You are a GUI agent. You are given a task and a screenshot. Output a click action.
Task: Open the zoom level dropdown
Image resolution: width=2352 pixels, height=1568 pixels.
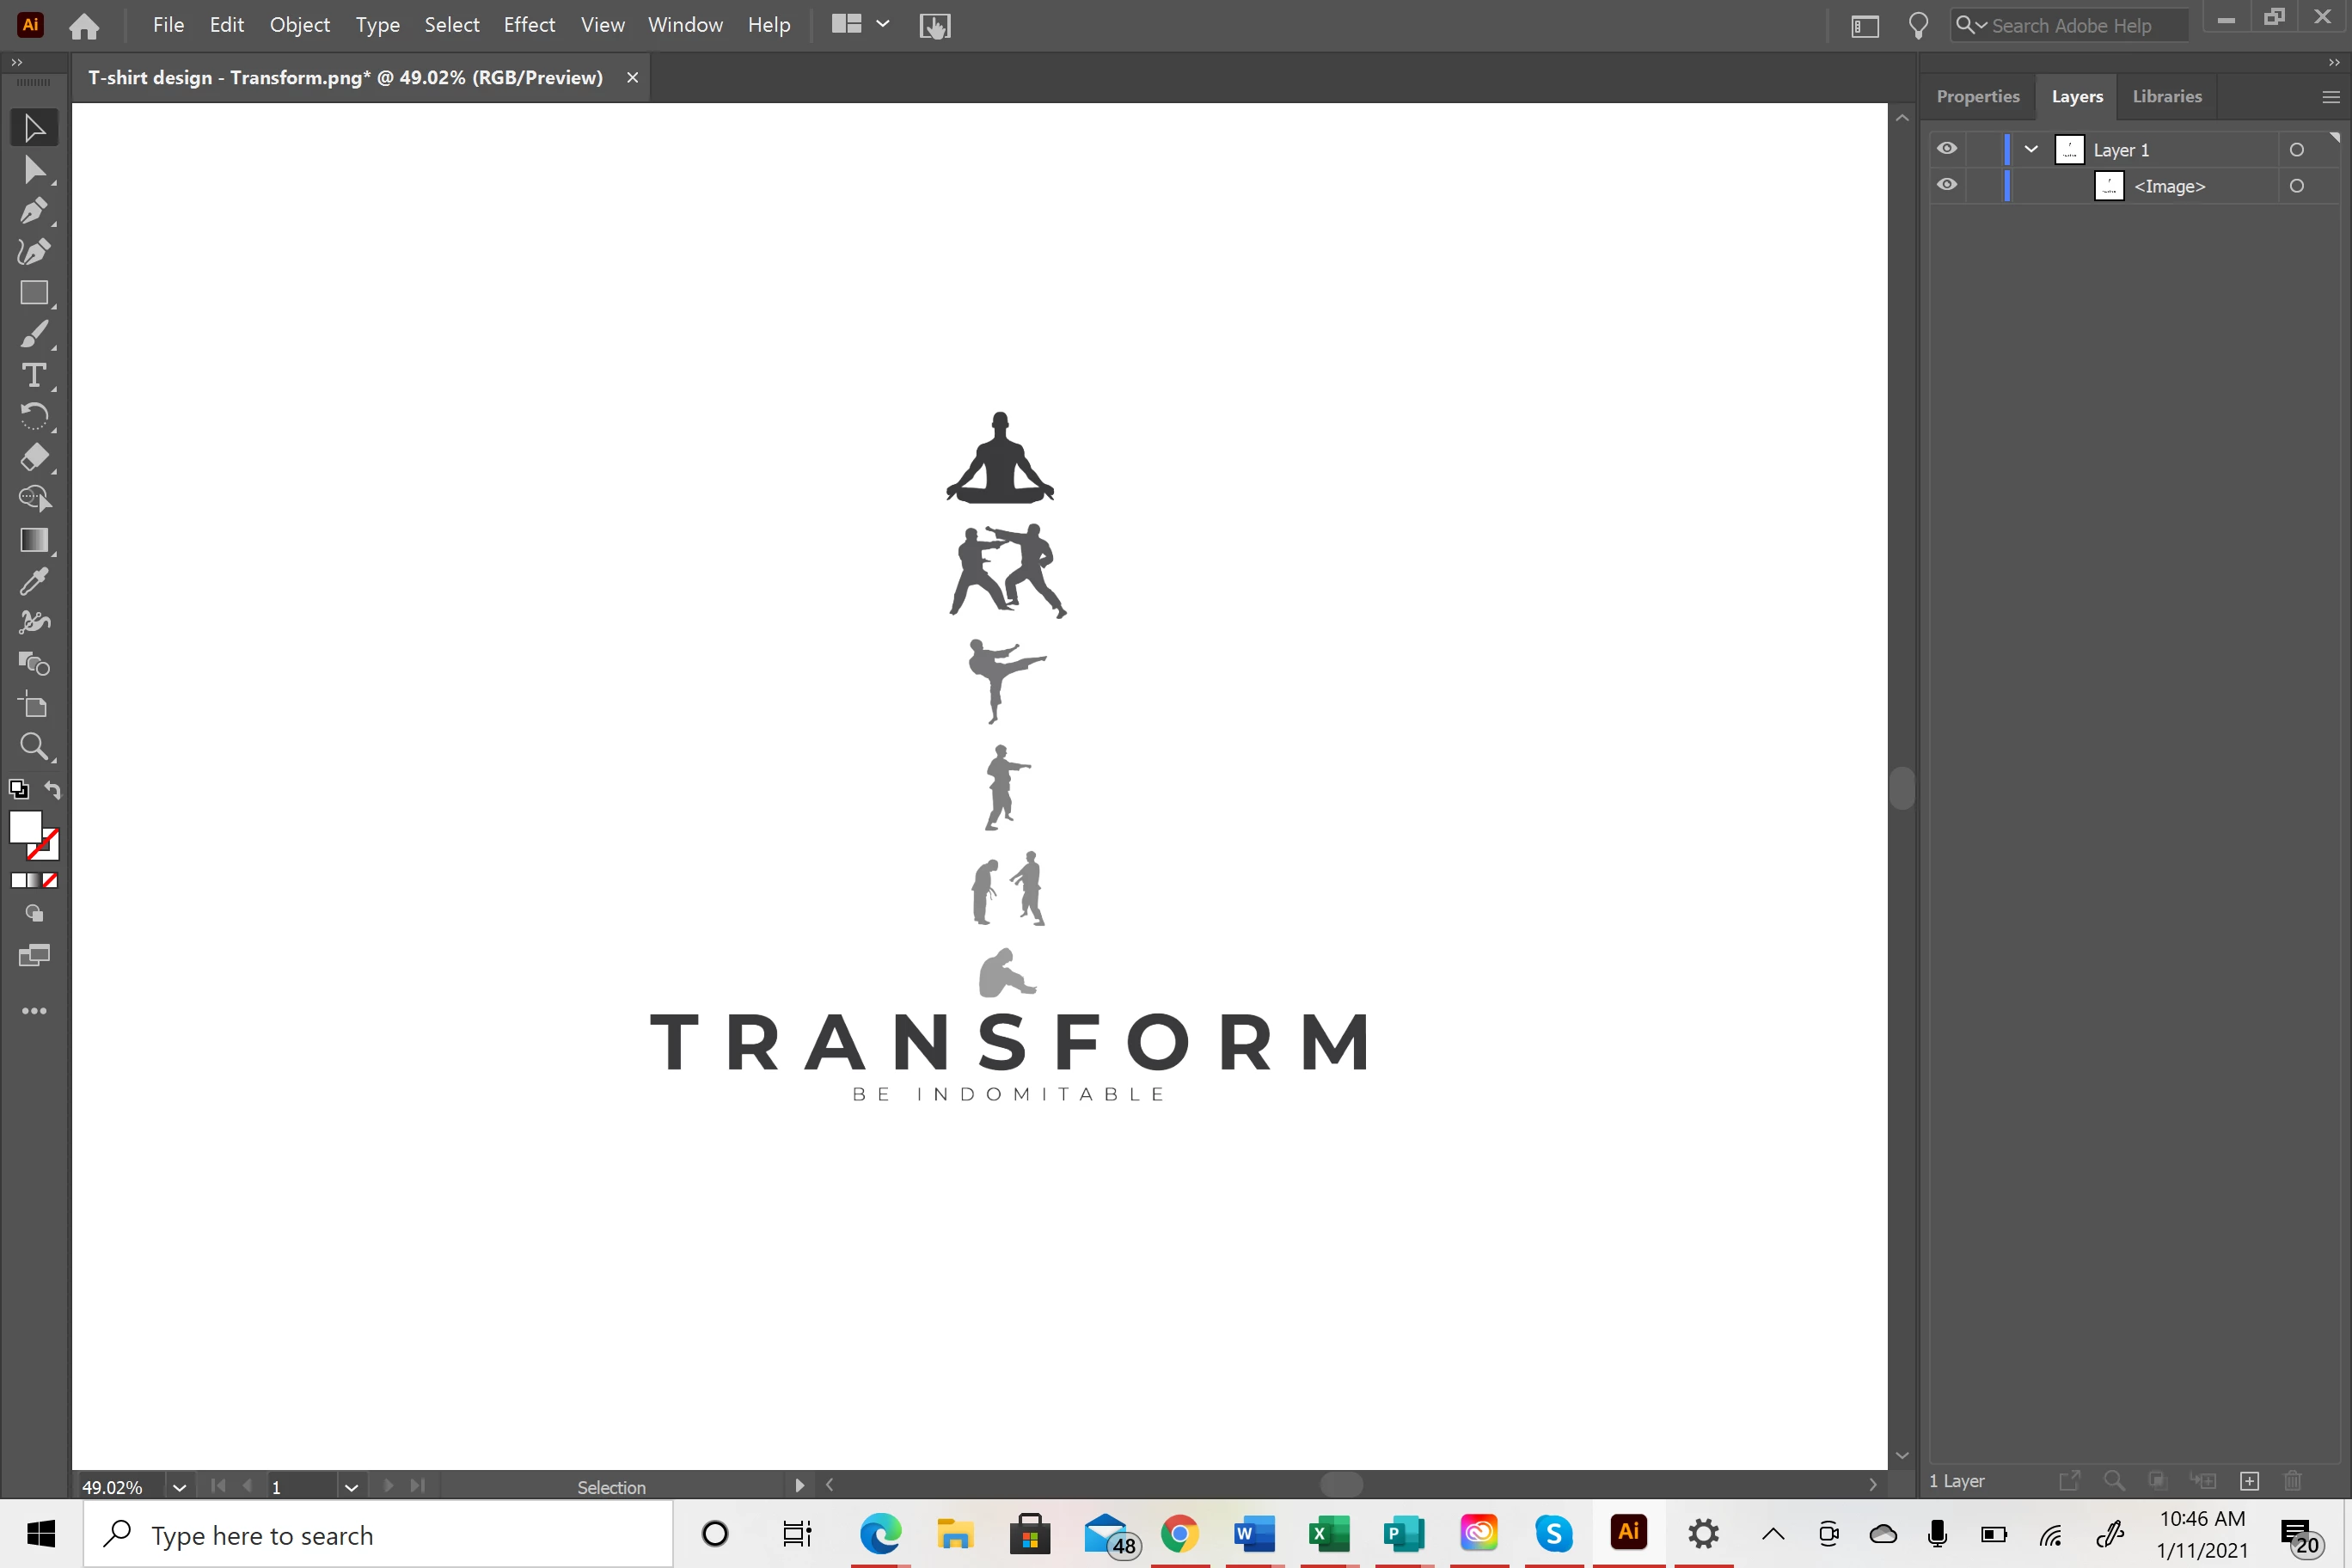tap(179, 1487)
